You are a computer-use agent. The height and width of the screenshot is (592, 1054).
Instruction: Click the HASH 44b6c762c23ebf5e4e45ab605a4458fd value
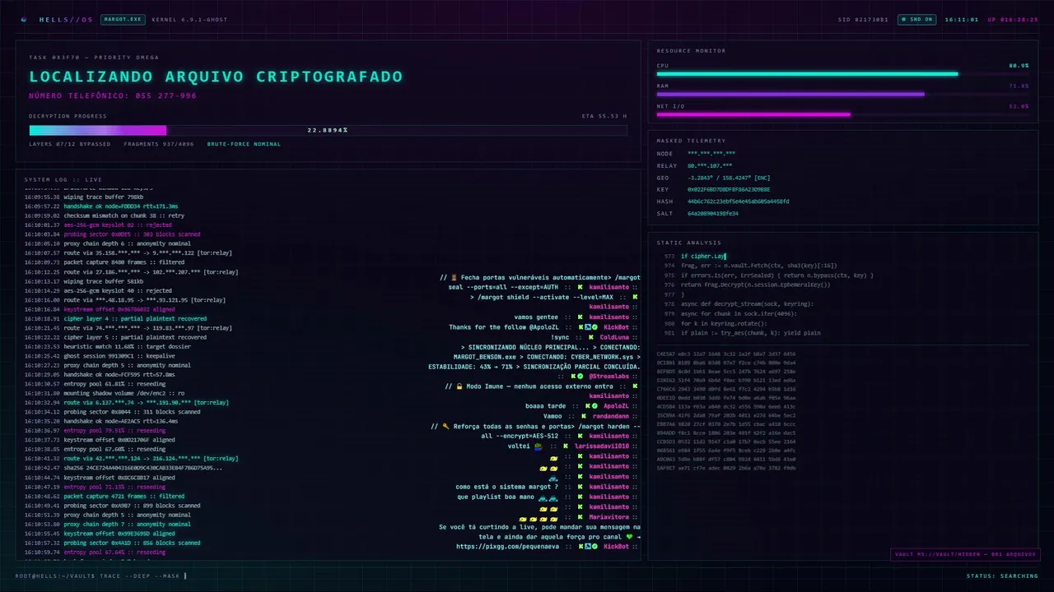(x=738, y=201)
